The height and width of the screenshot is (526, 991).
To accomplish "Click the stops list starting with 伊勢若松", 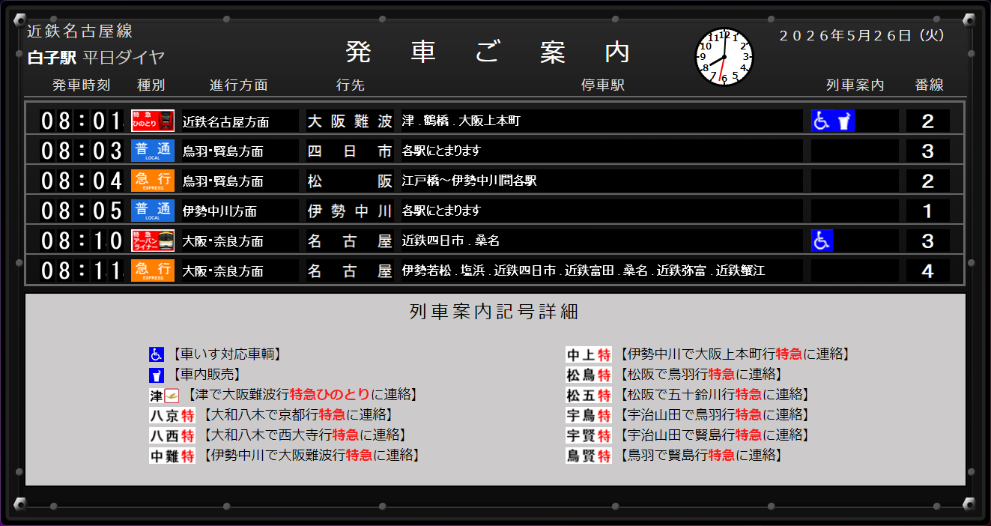I will [584, 270].
